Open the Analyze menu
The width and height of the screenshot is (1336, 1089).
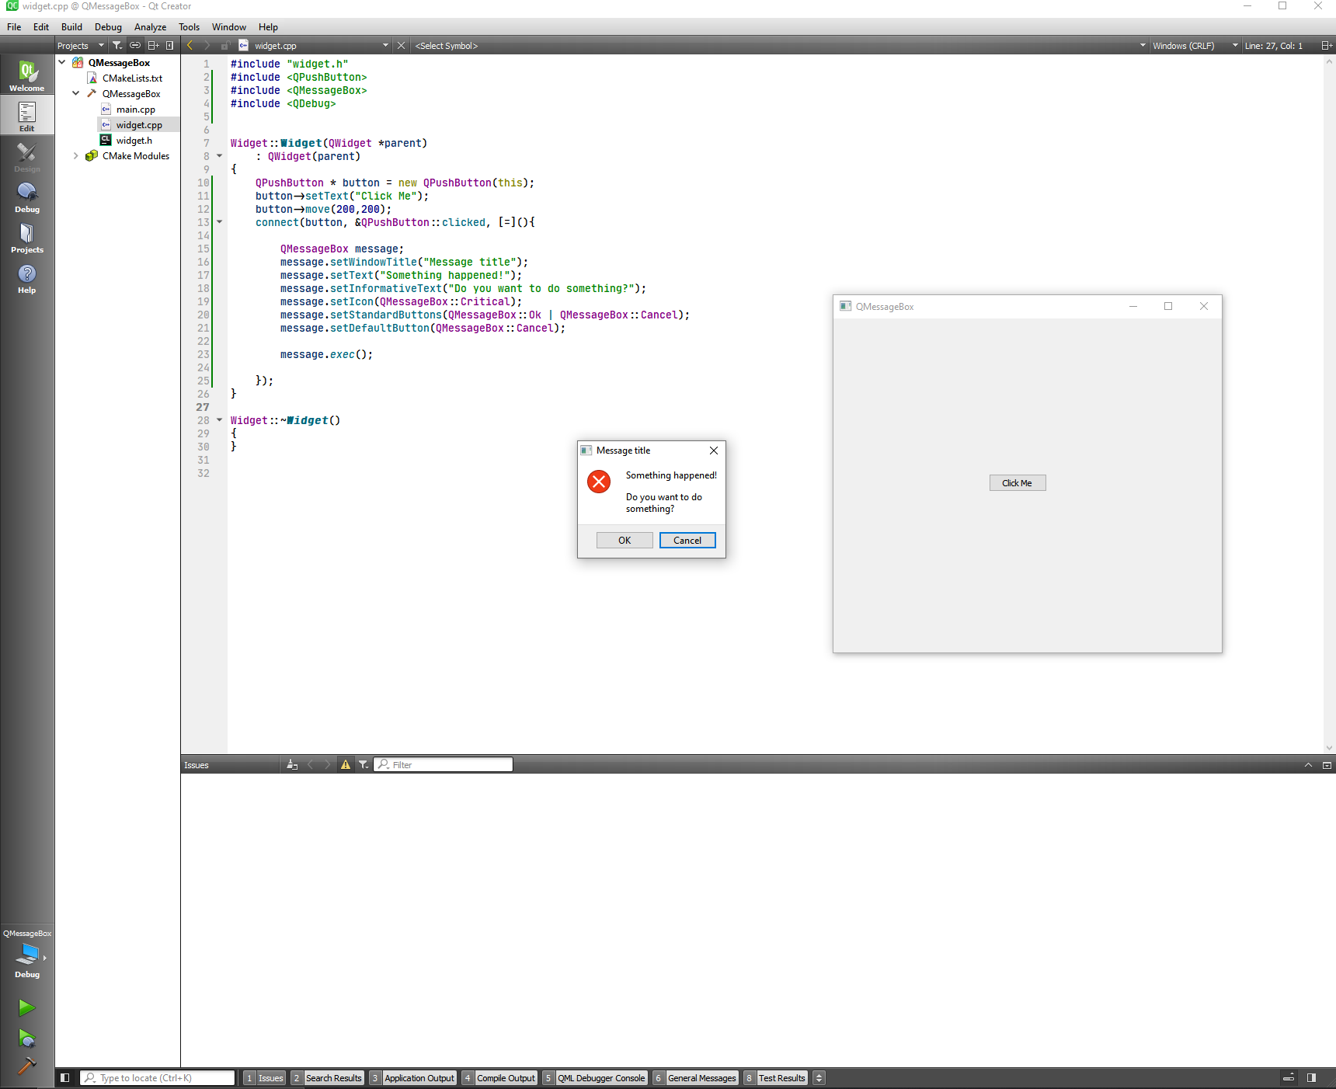pos(150,26)
